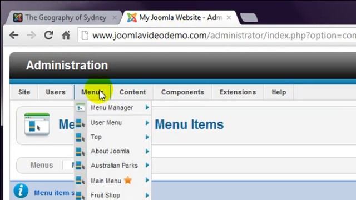Viewport: 356px width, 200px height.
Task: Close the My Joomla Website tab
Action: (229, 17)
